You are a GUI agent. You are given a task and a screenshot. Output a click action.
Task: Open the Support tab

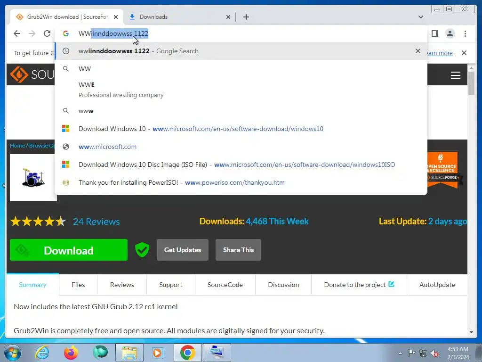[x=170, y=285]
